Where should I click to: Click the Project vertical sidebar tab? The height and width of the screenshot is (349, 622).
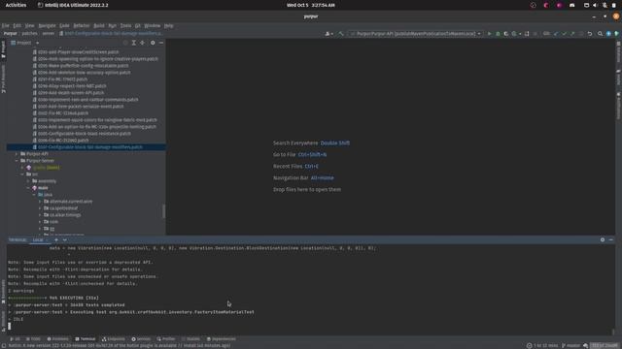point(3,49)
